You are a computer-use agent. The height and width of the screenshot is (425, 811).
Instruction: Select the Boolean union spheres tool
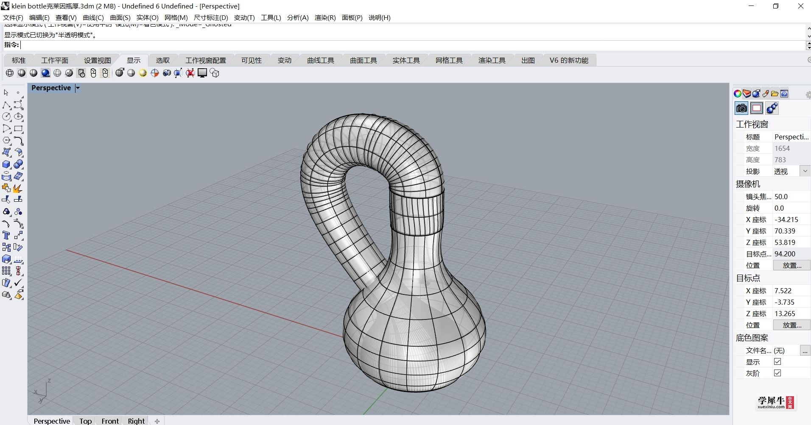tap(18, 164)
